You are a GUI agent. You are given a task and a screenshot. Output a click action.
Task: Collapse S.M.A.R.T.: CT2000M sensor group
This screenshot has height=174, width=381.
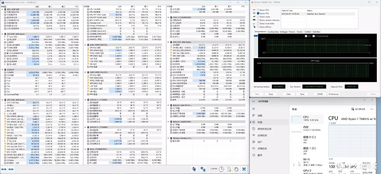click(x=85, y=127)
